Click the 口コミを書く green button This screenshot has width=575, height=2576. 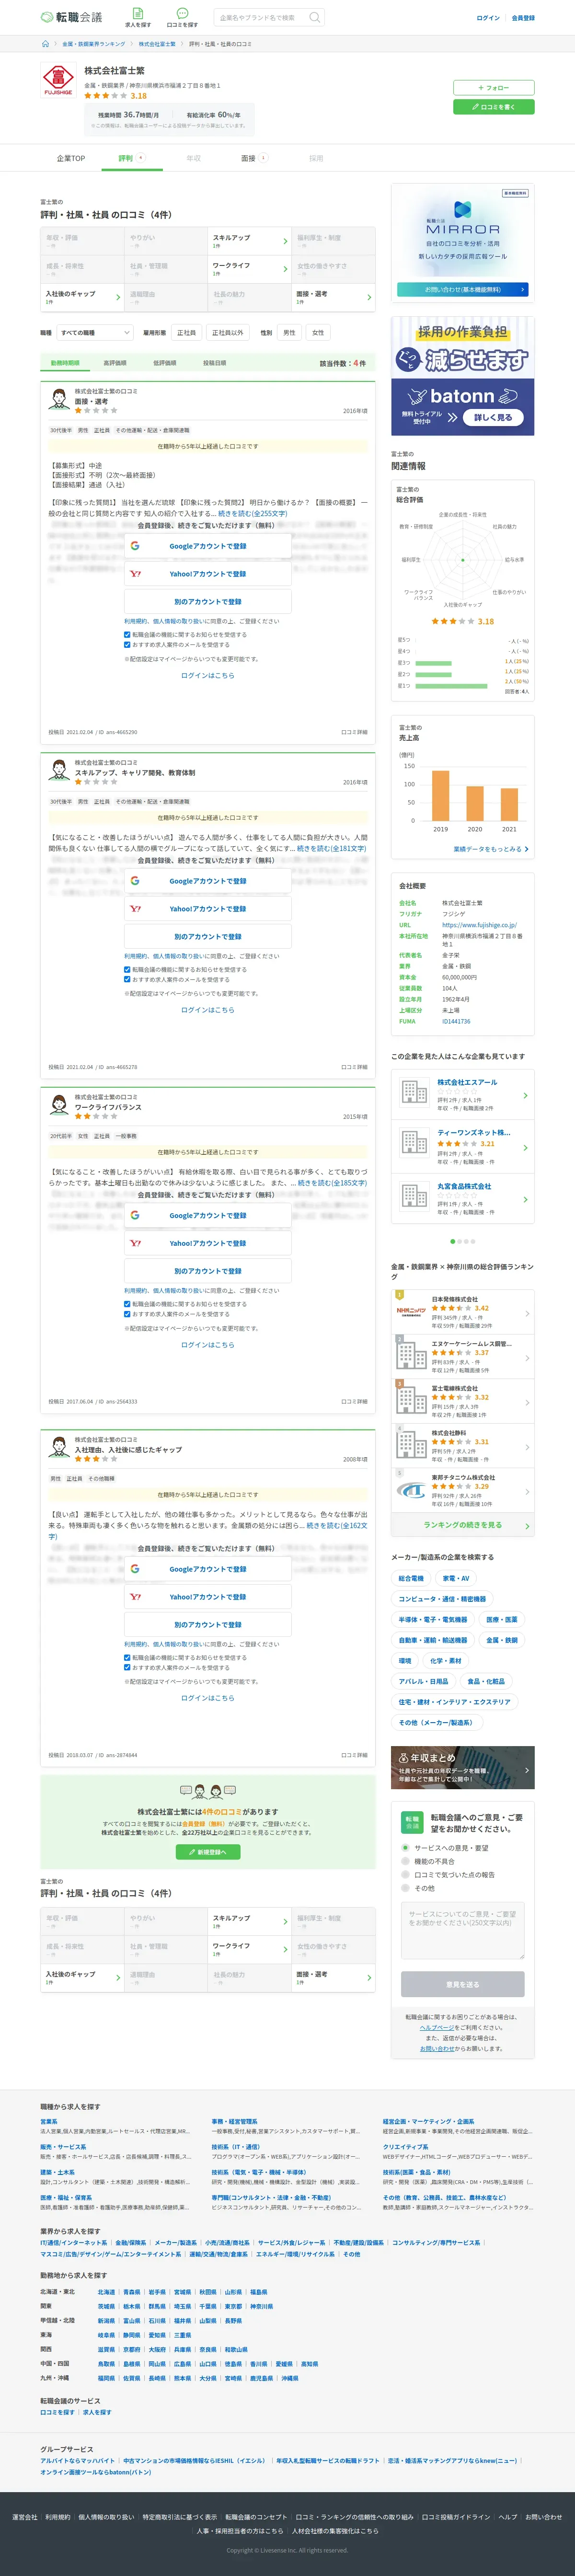493,107
